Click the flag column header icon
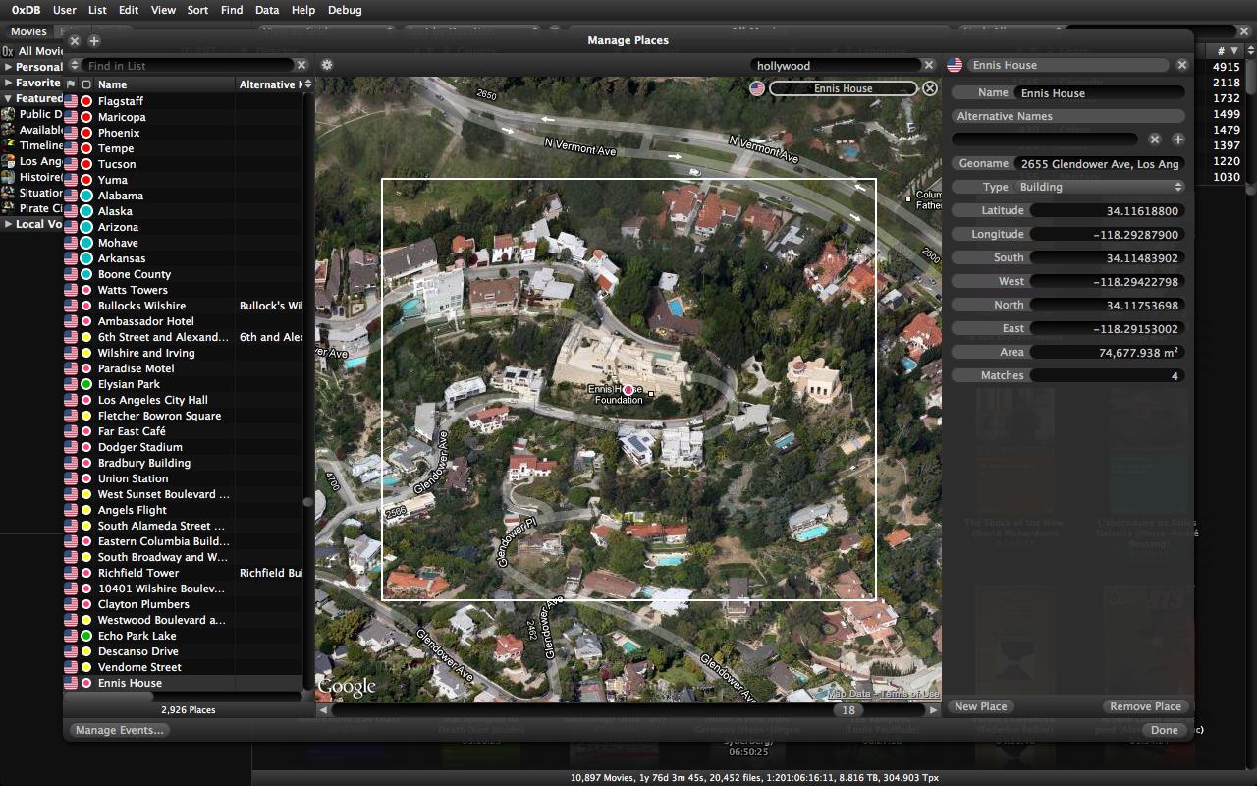 (x=71, y=84)
